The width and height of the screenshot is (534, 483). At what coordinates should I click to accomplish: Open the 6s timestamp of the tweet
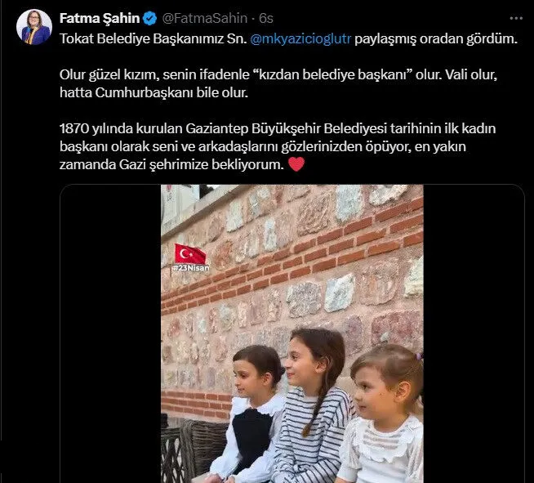[266, 18]
